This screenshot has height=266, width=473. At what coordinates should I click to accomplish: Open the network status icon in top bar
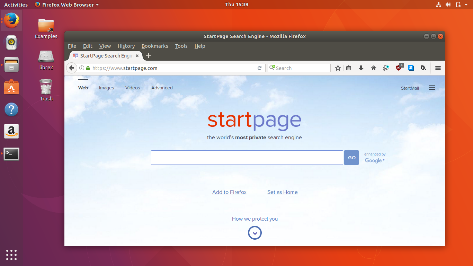(438, 5)
